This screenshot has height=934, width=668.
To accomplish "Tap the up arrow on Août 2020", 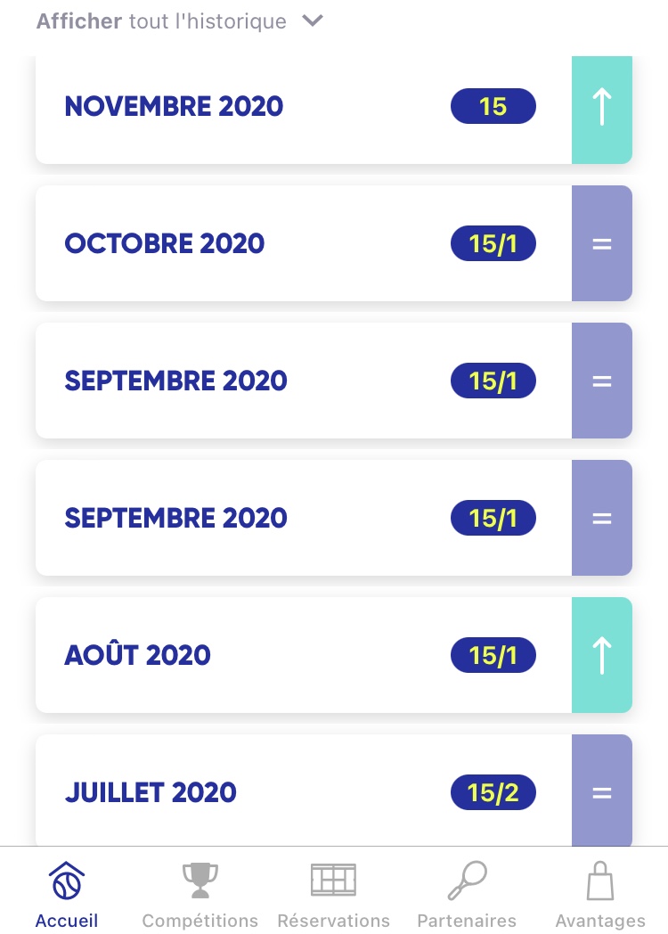I will coord(602,655).
